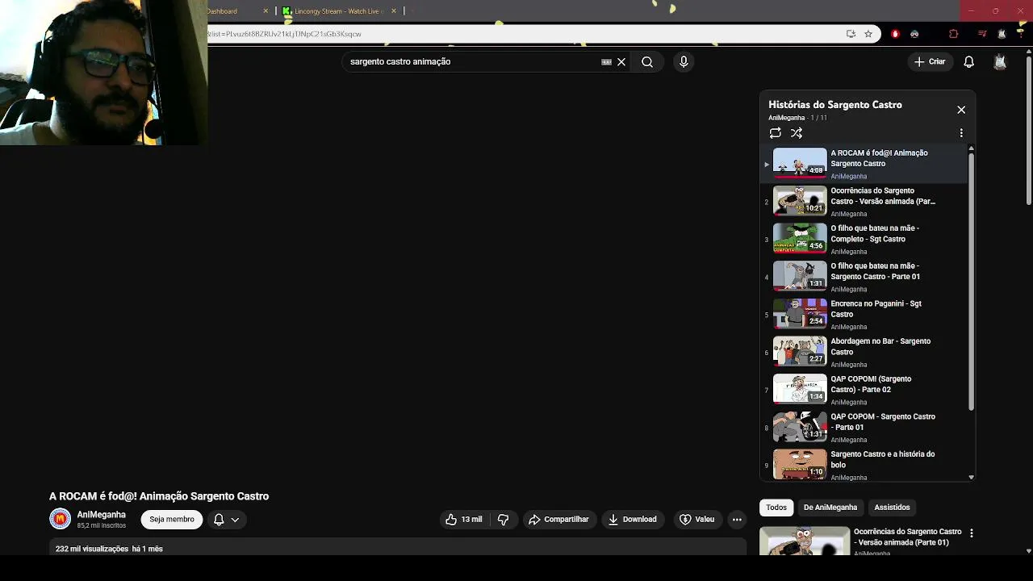Click install app icon in address bar
Image resolution: width=1033 pixels, height=581 pixels.
click(x=851, y=34)
